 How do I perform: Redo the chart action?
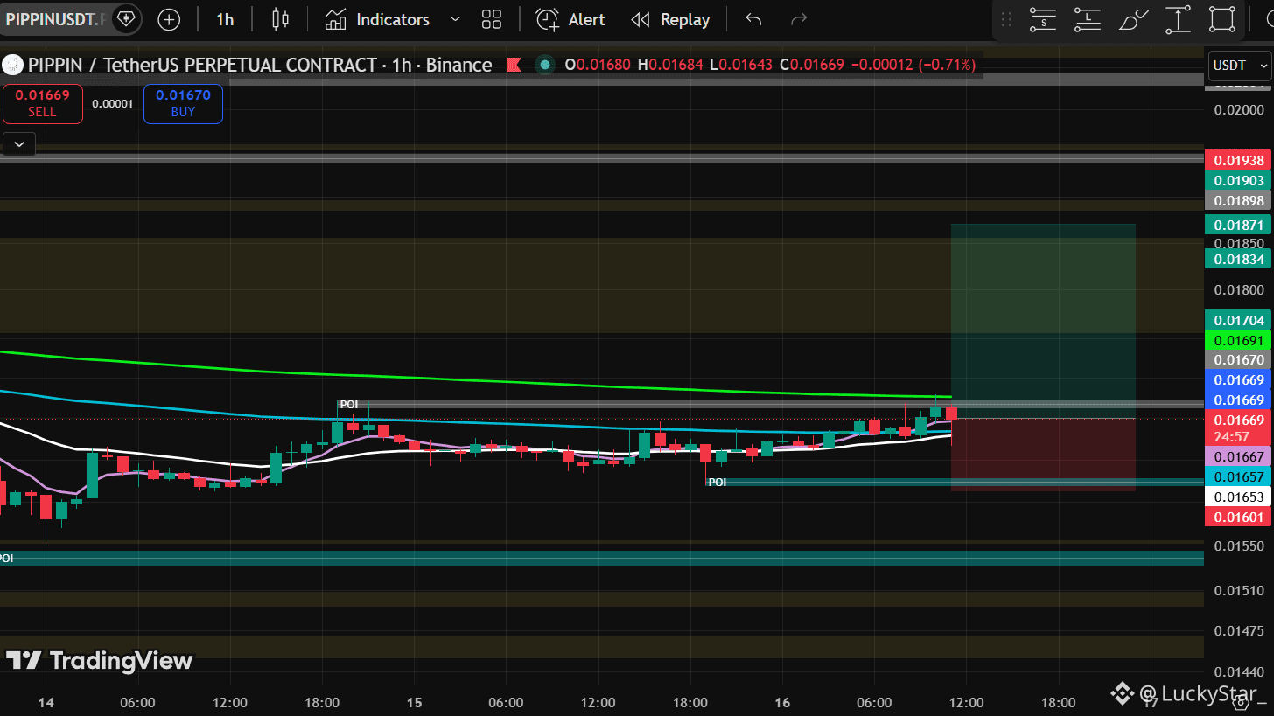click(798, 19)
